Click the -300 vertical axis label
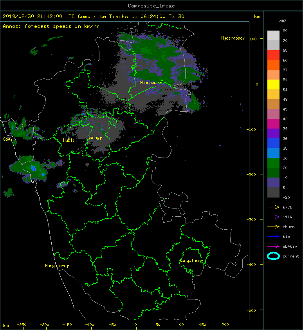 click(x=251, y=219)
